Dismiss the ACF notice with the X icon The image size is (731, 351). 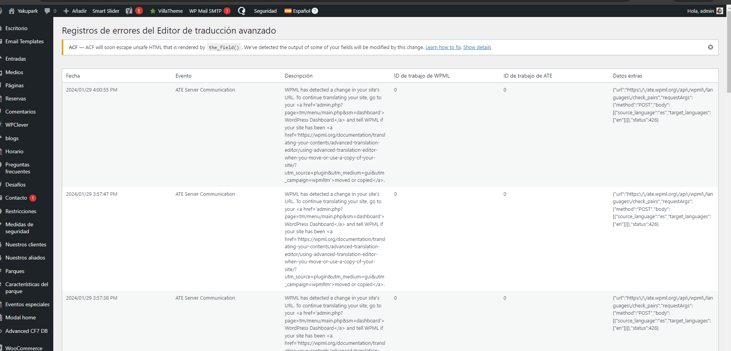(711, 47)
